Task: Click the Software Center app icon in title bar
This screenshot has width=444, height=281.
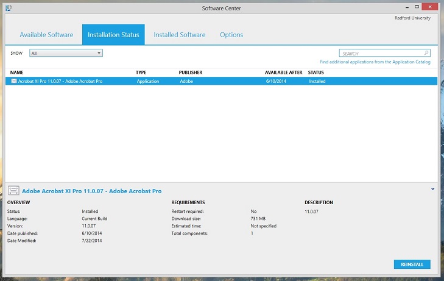Action: (9, 8)
